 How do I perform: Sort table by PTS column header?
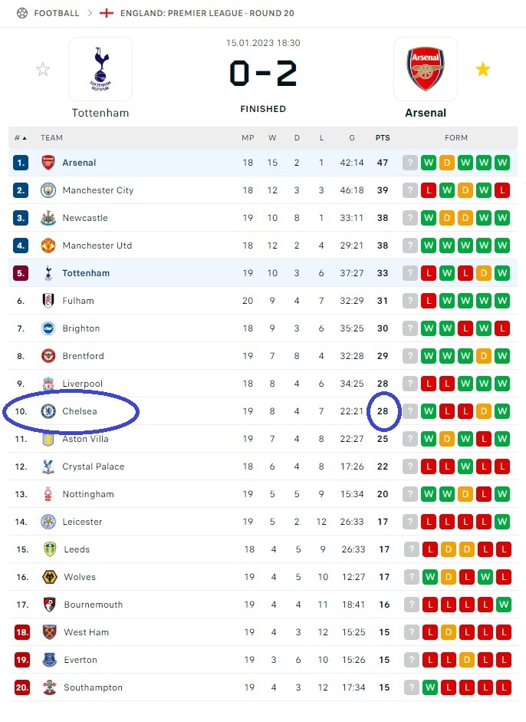click(x=383, y=137)
